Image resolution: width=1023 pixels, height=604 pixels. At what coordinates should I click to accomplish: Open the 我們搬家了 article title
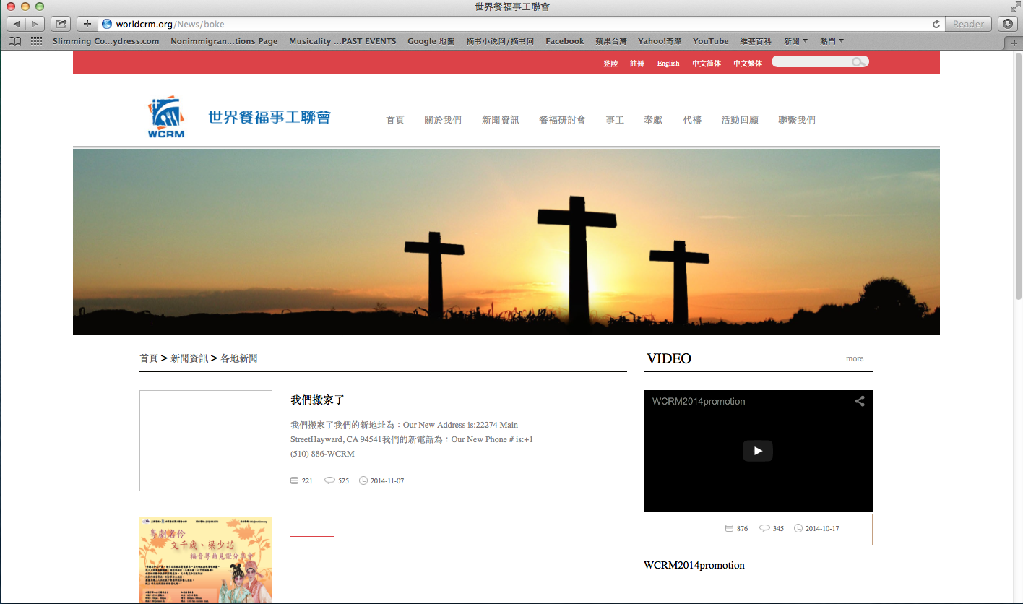(318, 400)
